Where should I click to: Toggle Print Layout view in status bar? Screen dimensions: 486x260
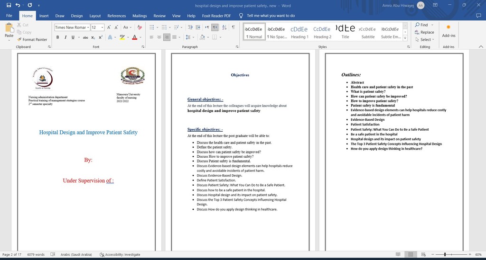(411, 254)
